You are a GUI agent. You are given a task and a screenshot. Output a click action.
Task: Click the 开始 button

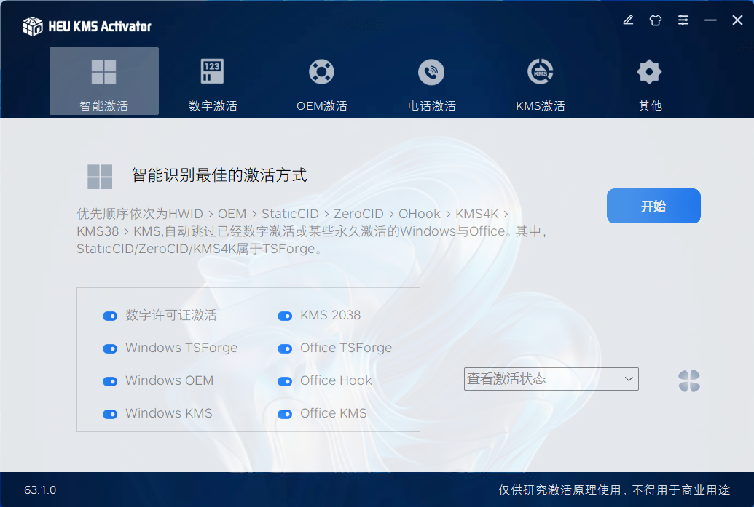[x=653, y=206]
